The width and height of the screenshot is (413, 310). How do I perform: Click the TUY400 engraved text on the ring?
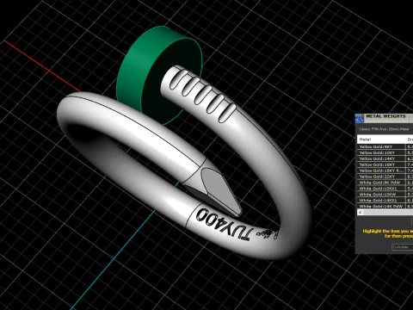224,225
